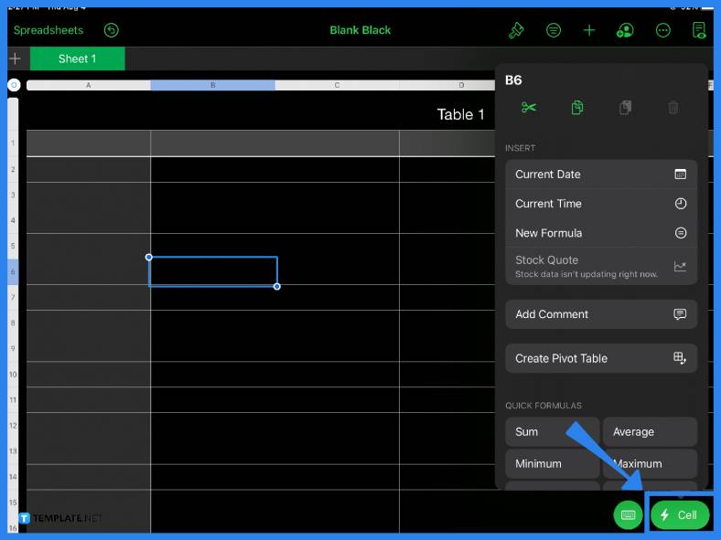
Task: Open the Collaborate icon
Action: [626, 30]
